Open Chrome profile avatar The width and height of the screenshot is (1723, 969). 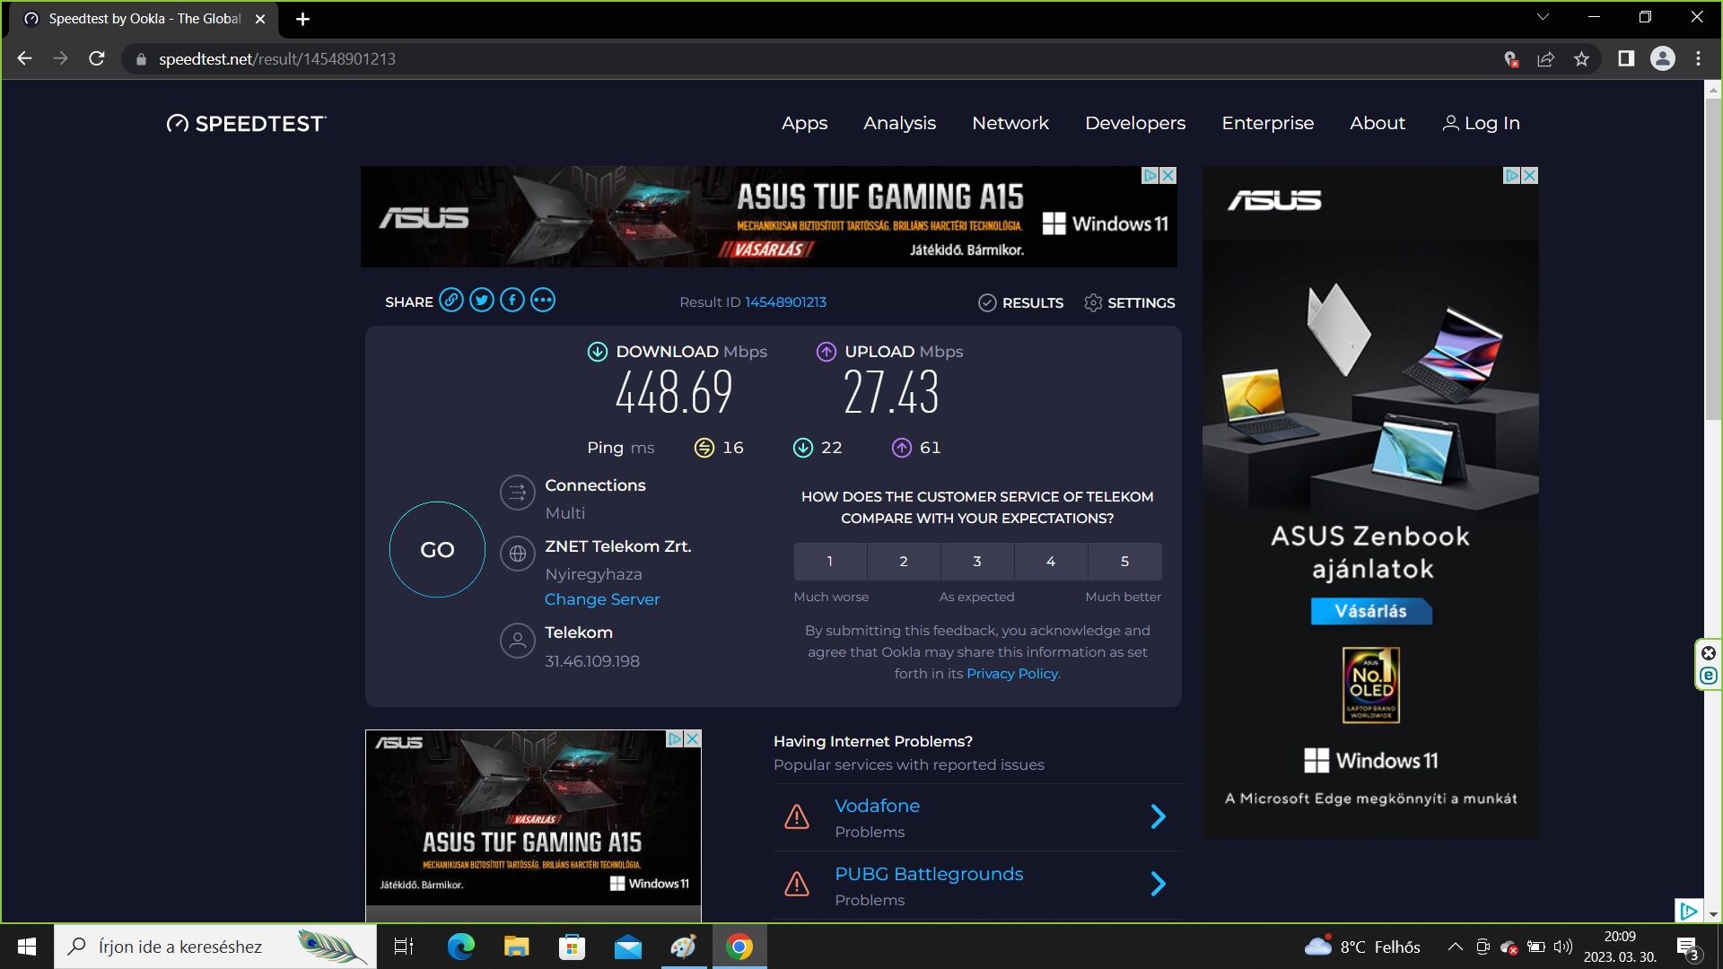coord(1663,59)
